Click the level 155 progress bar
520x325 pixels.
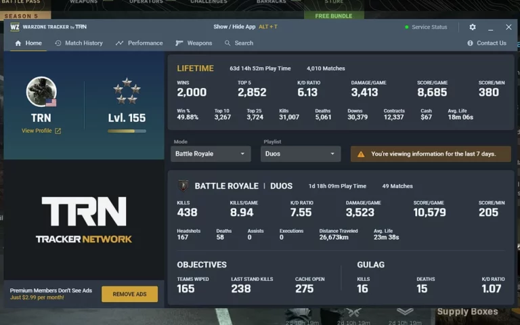[127, 131]
